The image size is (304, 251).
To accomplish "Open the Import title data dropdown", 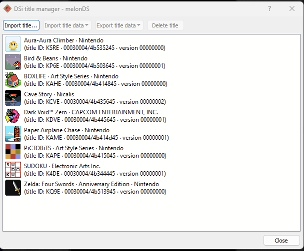I will 66,25.
